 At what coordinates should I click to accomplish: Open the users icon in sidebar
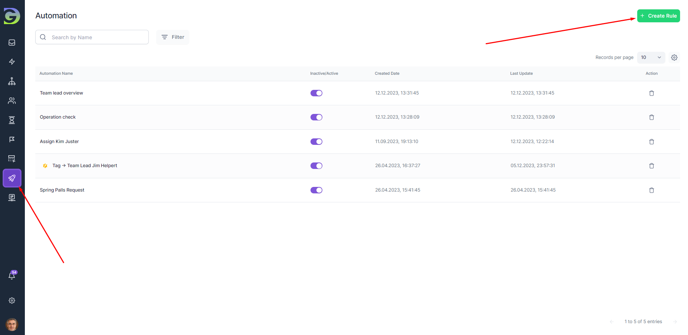click(12, 101)
